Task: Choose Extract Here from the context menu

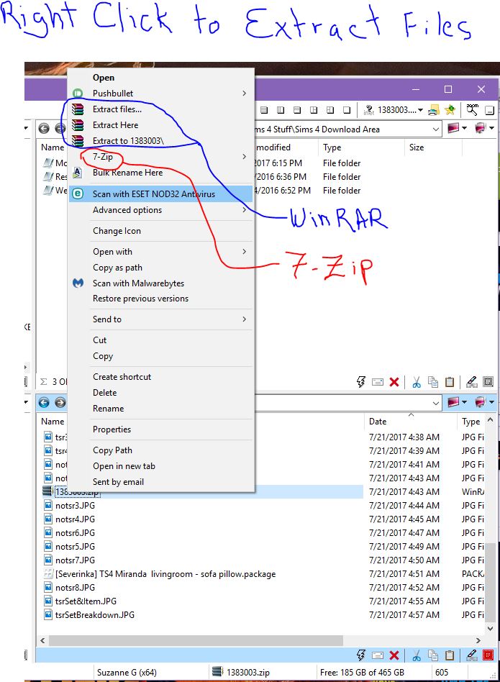Action: [115, 125]
